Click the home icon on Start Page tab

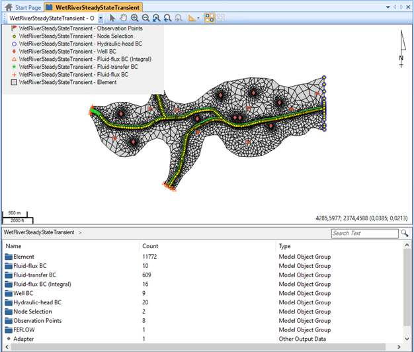point(9,7)
